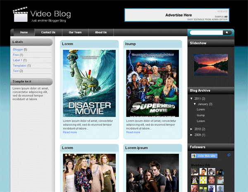248x192 pixels.
Task: Click into the search input field
Action: [x=206, y=33]
